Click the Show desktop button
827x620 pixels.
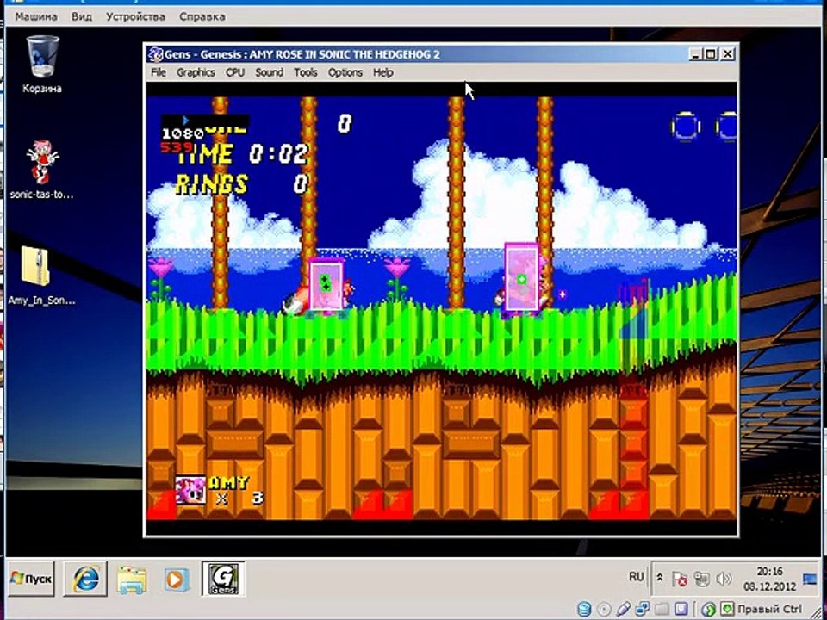tap(810, 579)
